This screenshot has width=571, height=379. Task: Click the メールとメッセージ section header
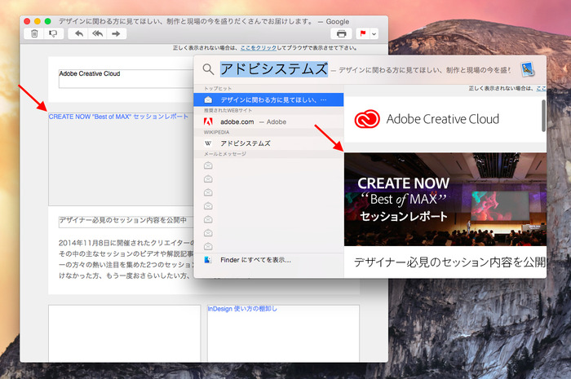point(225,154)
